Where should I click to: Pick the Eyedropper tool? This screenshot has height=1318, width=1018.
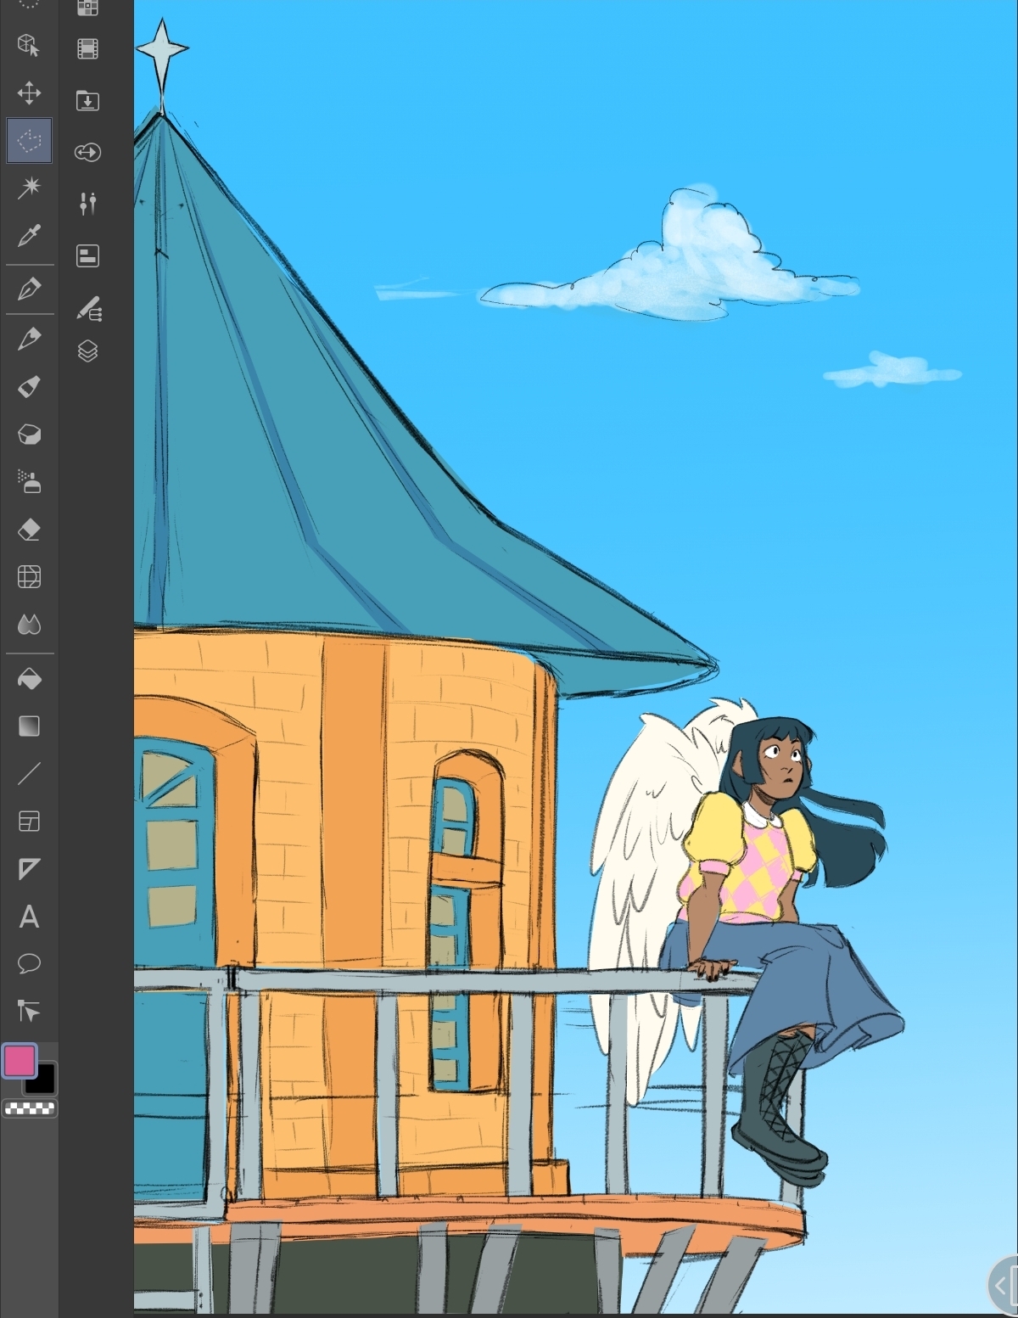click(x=29, y=235)
